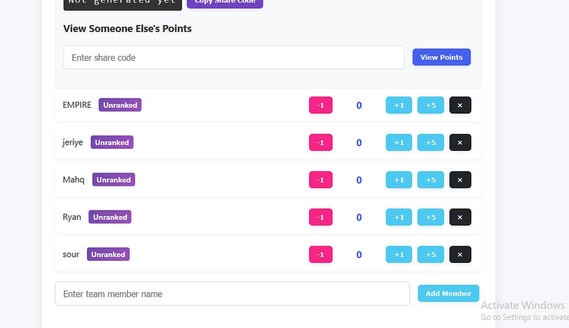Click the Add Member button
Image resolution: width=569 pixels, height=328 pixels.
(x=449, y=294)
